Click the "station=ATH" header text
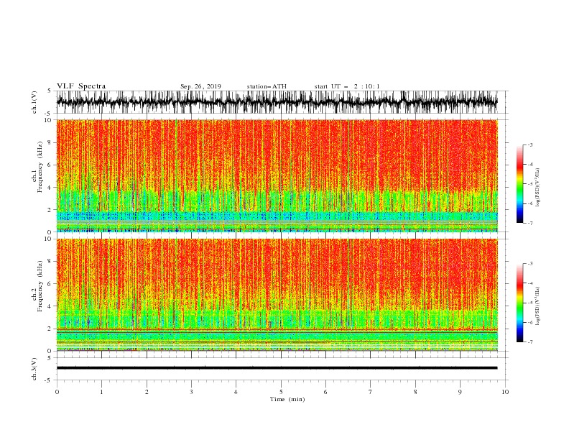The image size is (569, 440). (x=267, y=86)
